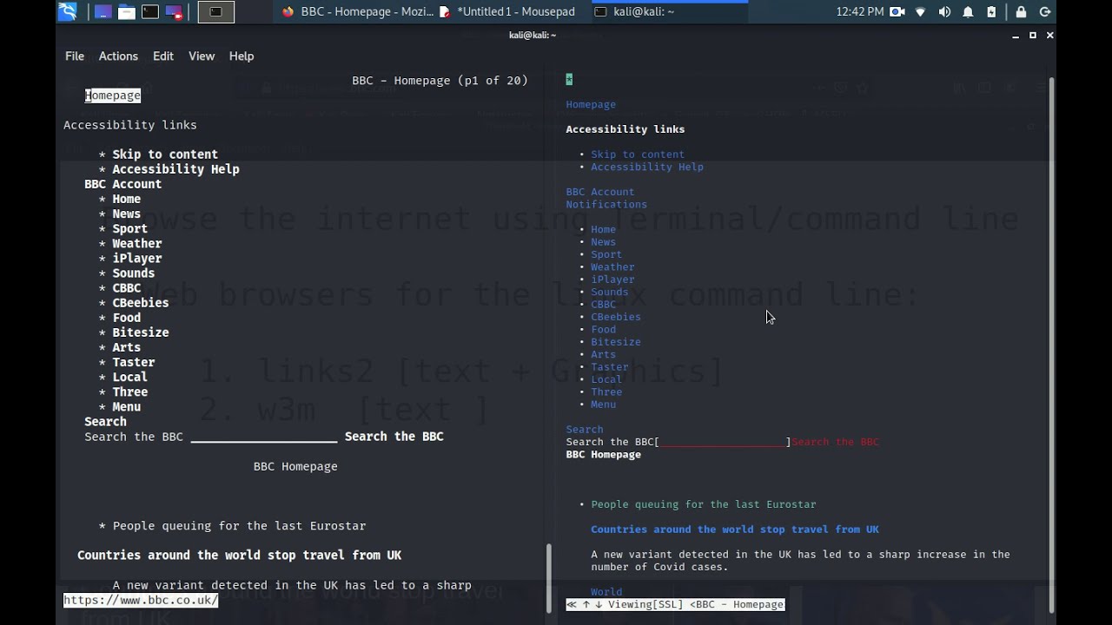Minimize the kali@kali terminal window
This screenshot has width=1112, height=625.
click(1016, 36)
